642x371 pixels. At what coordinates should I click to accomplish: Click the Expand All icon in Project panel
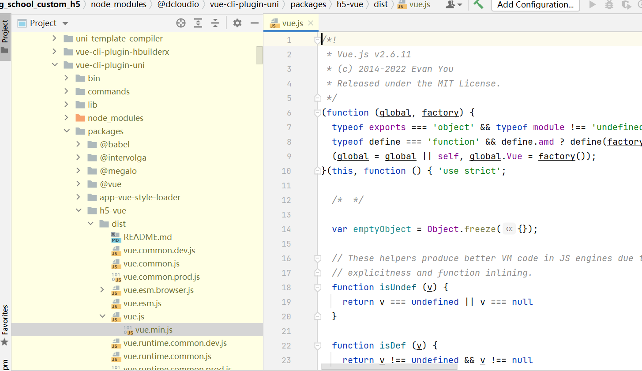(x=198, y=23)
